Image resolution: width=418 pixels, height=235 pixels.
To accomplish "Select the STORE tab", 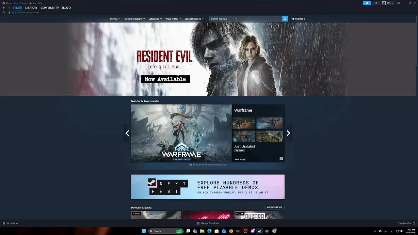I will 17,8.
